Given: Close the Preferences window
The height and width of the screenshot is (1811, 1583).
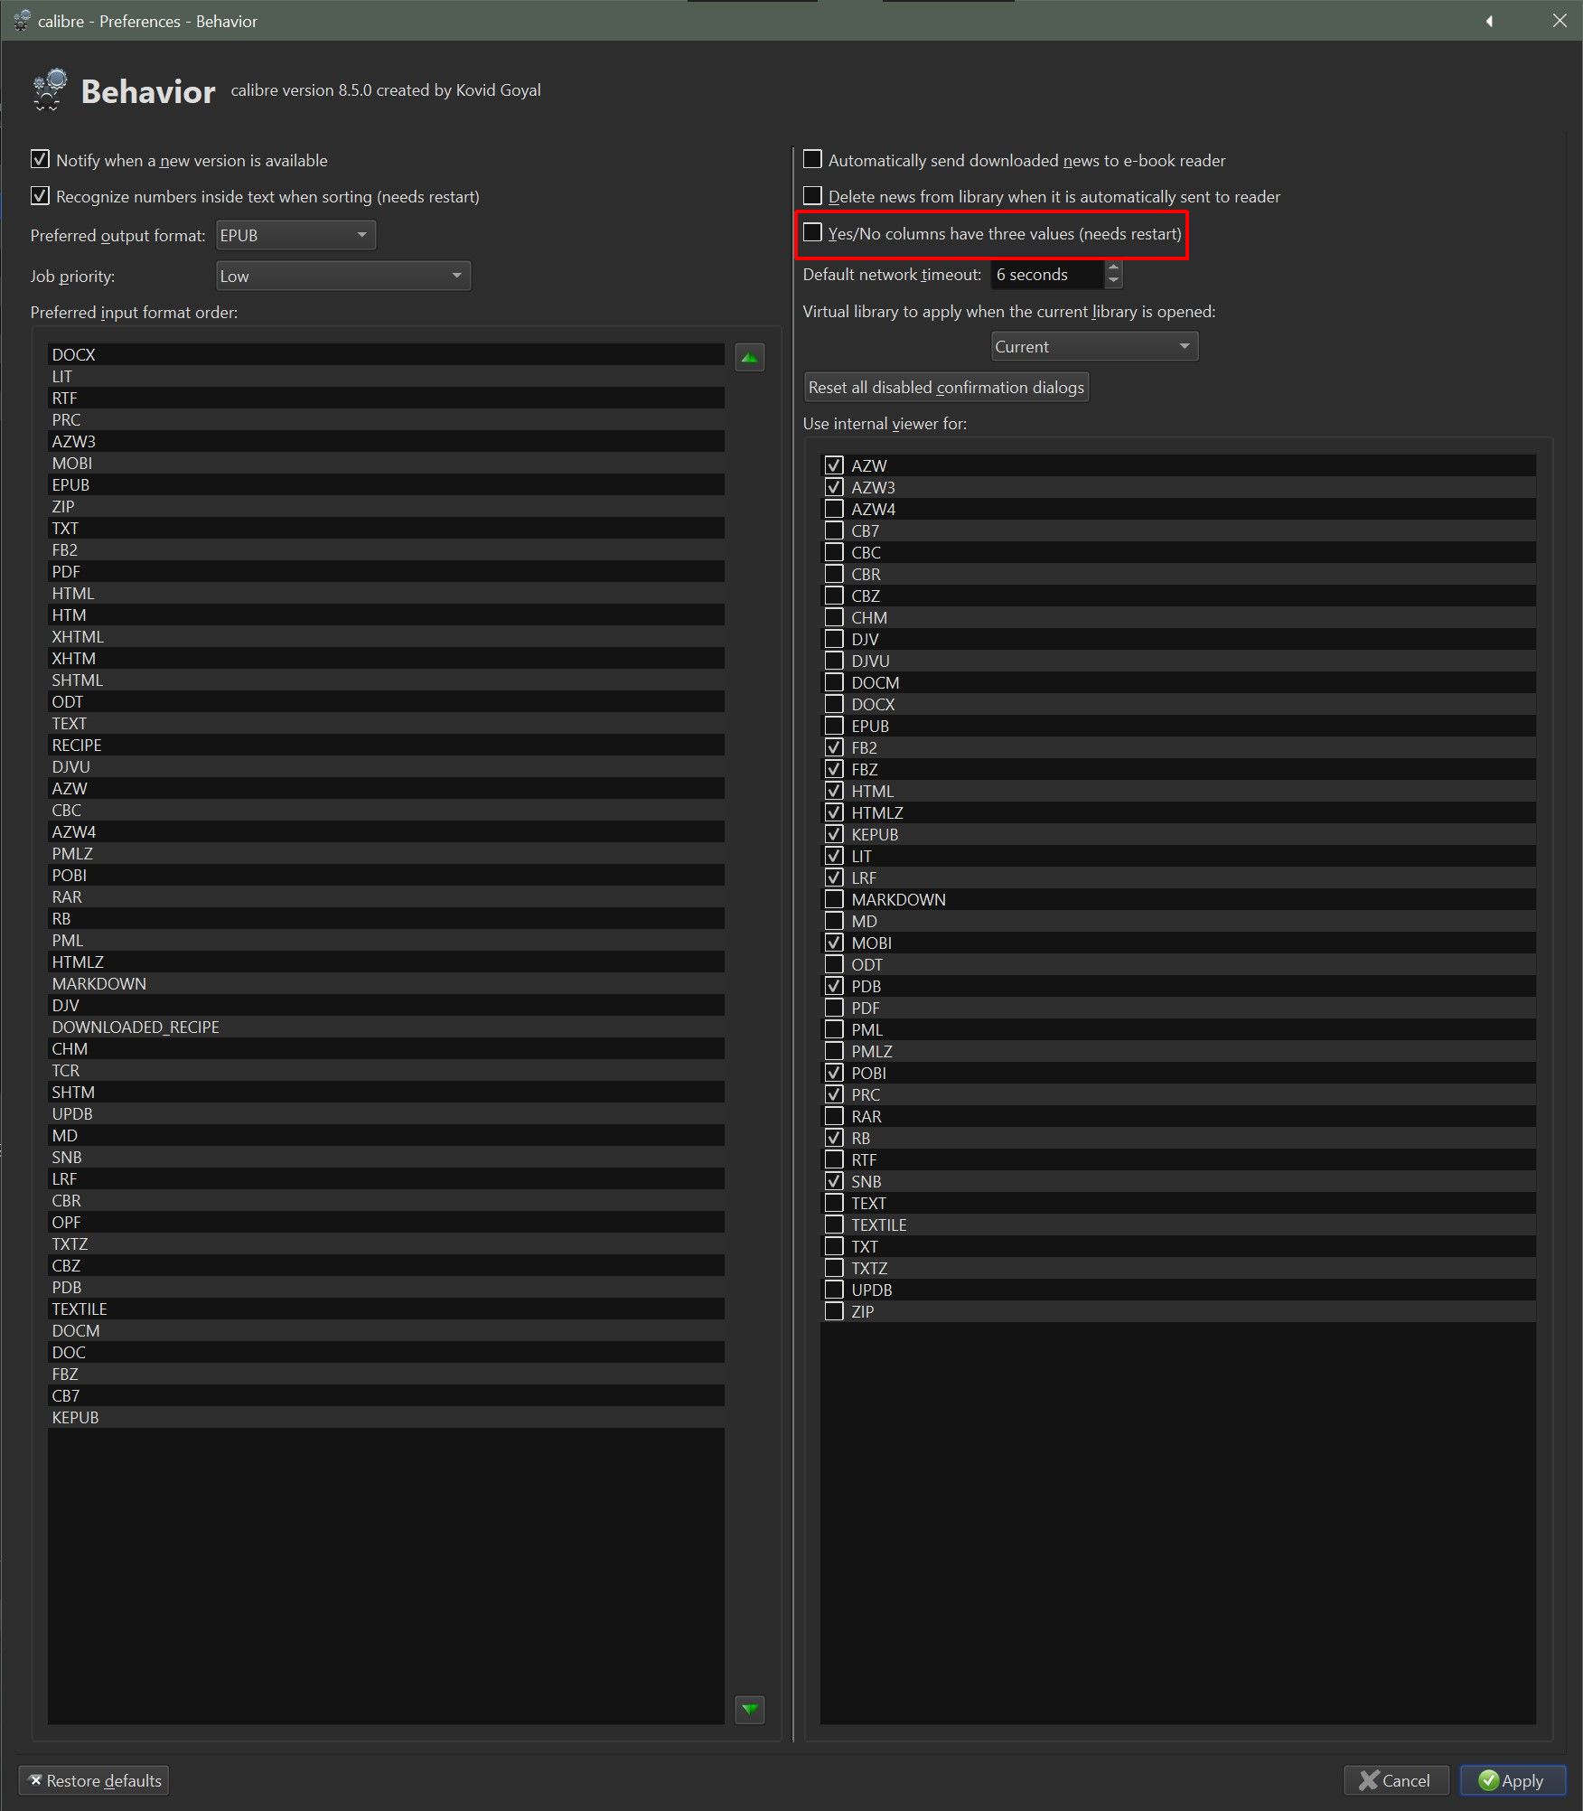Looking at the screenshot, I should [1560, 21].
